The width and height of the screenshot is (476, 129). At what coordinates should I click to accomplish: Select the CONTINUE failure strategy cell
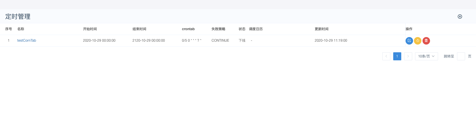220,41
